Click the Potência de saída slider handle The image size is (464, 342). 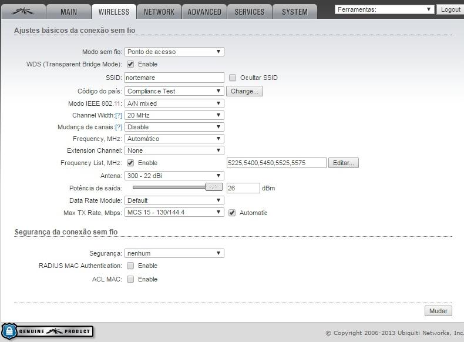[x=214, y=187]
